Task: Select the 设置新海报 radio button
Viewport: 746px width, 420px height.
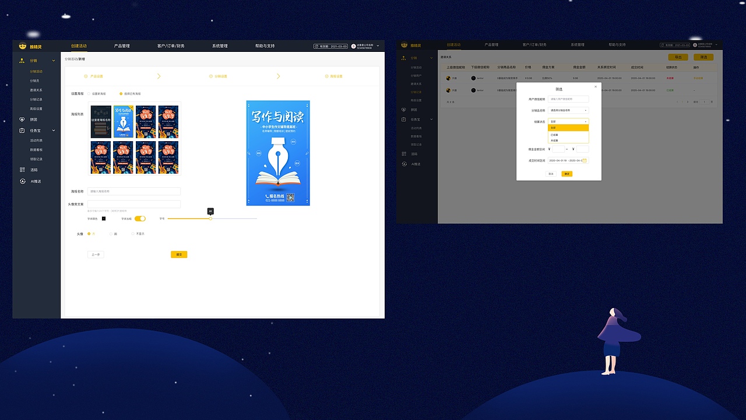Action: (89, 93)
